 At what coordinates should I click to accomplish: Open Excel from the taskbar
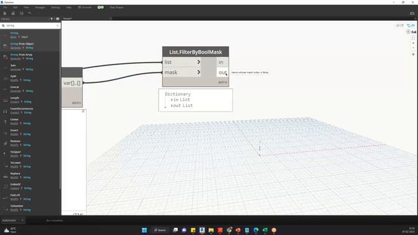[x=265, y=230]
